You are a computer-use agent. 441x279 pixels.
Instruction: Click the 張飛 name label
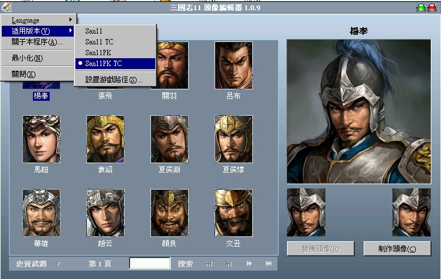pos(105,96)
